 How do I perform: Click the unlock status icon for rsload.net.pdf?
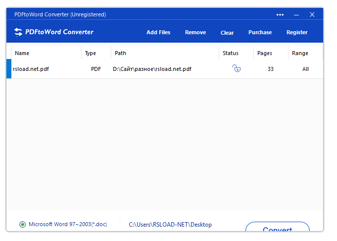pos(237,68)
